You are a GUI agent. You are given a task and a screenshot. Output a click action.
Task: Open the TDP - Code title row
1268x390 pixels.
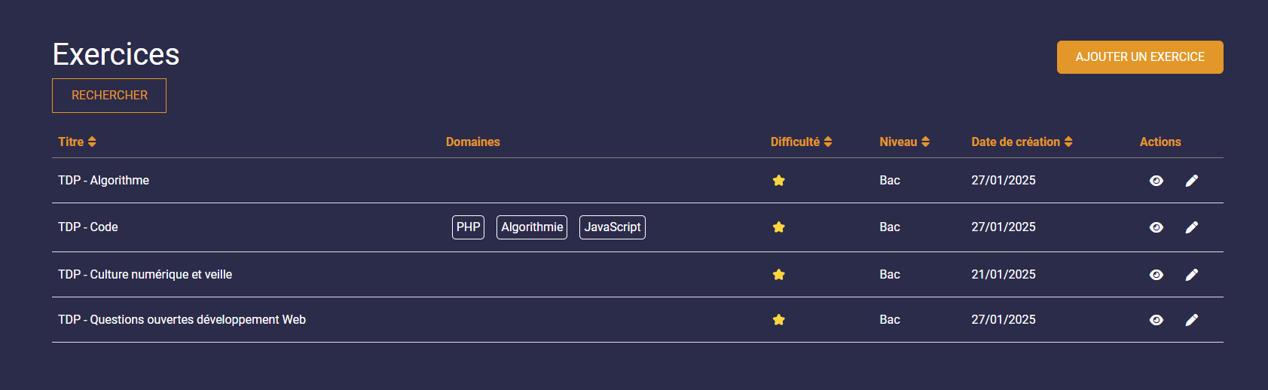pyautogui.click(x=88, y=227)
